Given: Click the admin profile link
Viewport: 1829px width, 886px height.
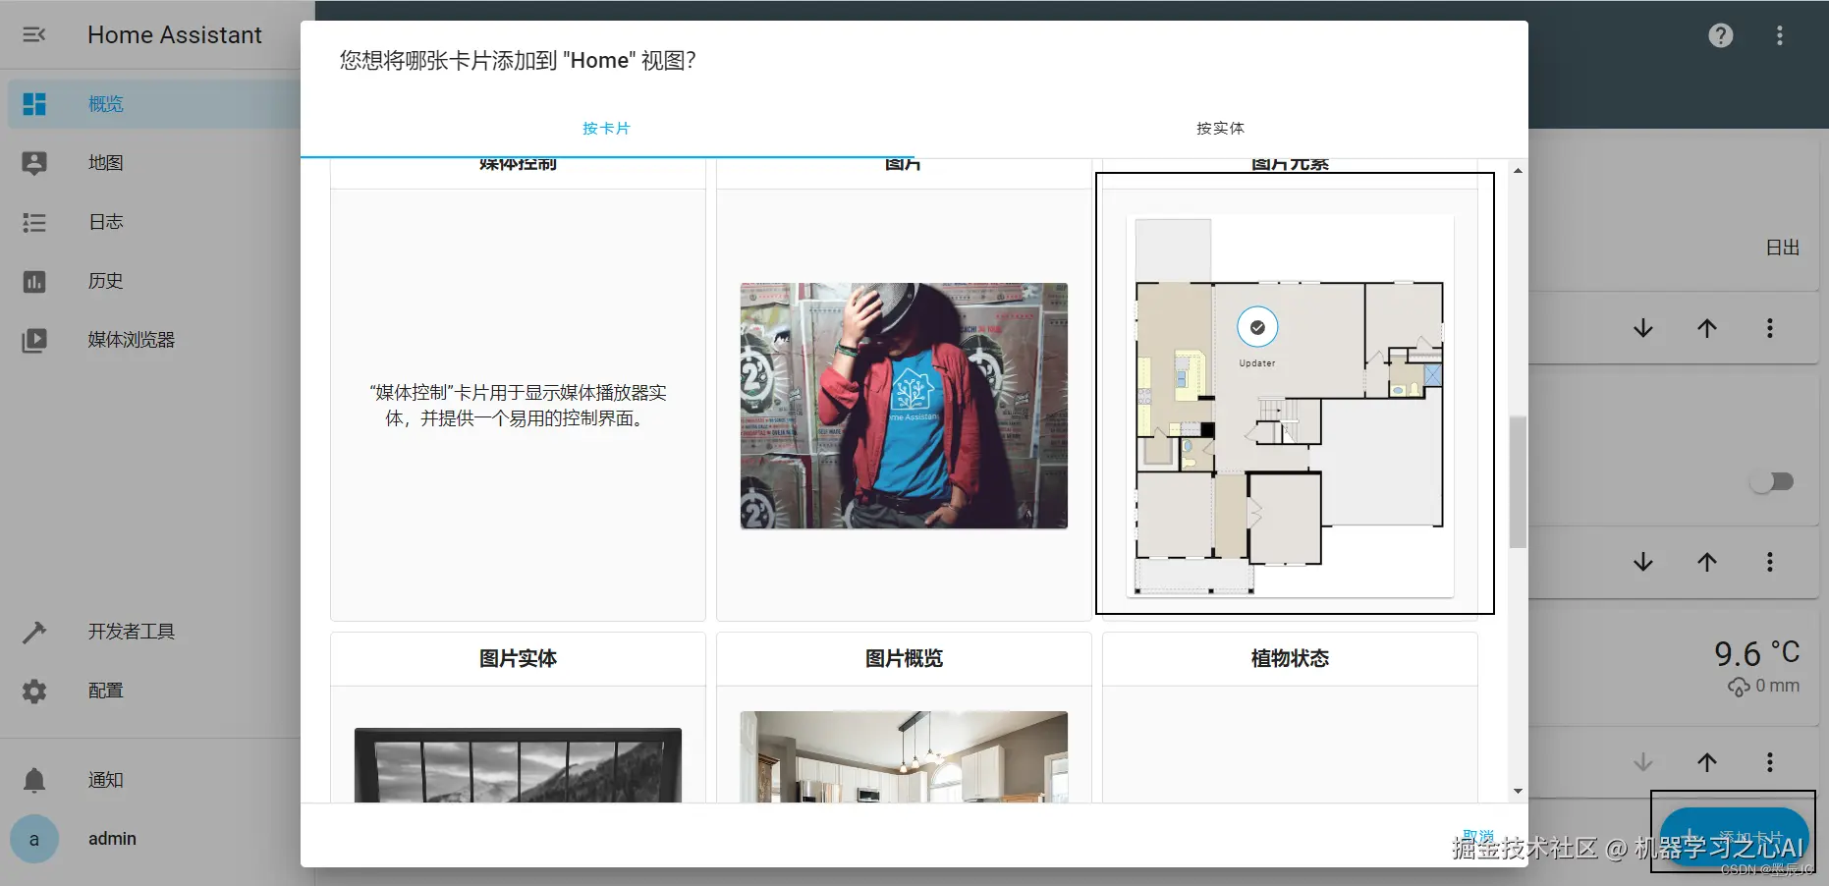Looking at the screenshot, I should (112, 839).
